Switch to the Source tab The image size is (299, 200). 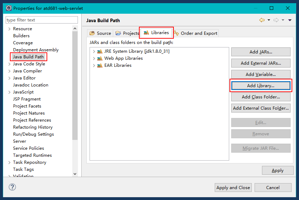pyautogui.click(x=100, y=33)
